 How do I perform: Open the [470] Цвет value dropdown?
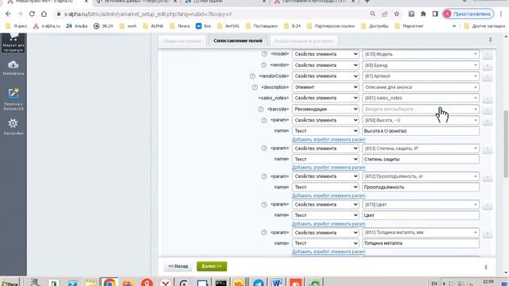(421, 205)
